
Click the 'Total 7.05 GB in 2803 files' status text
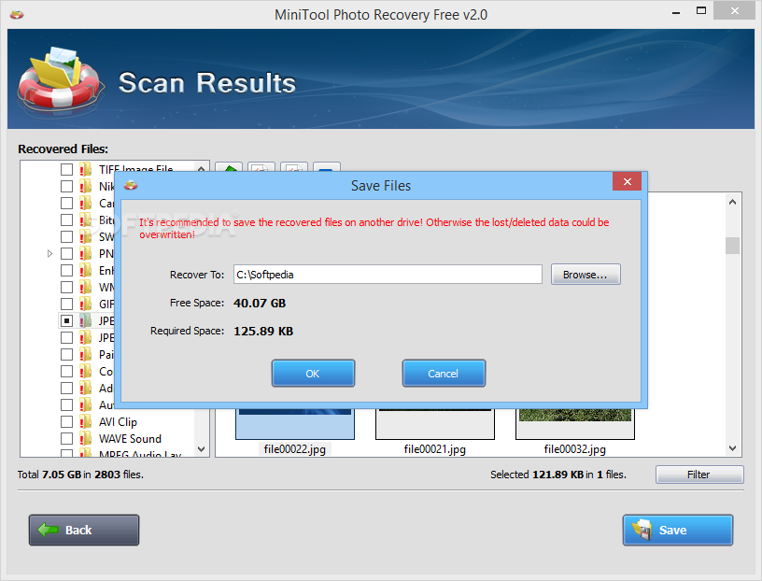(x=80, y=475)
